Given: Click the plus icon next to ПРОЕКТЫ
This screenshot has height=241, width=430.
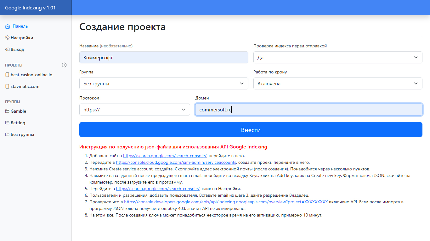Looking at the screenshot, I should click(x=64, y=65).
